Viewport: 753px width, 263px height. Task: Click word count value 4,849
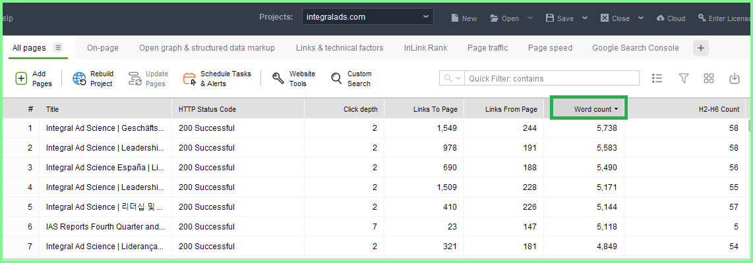(607, 247)
